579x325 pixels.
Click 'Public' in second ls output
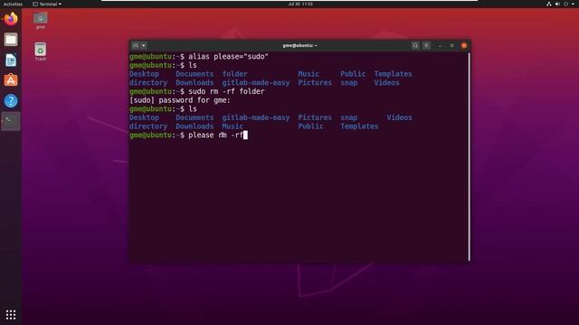(x=310, y=126)
